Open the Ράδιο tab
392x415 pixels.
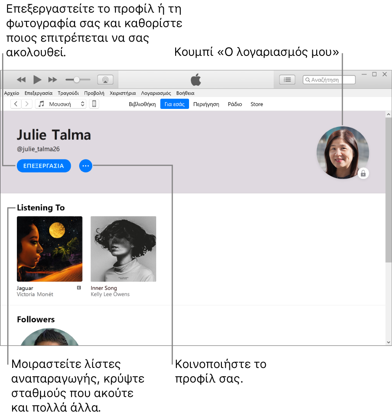click(235, 104)
